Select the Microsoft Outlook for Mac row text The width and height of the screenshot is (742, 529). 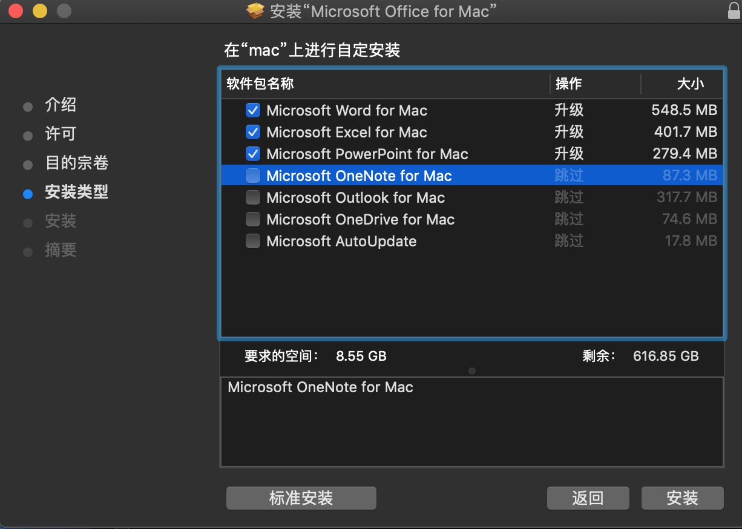(x=356, y=197)
